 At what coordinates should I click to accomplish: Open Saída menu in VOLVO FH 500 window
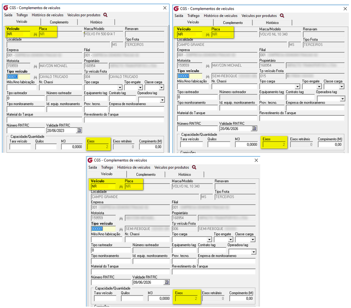[x=8, y=15]
